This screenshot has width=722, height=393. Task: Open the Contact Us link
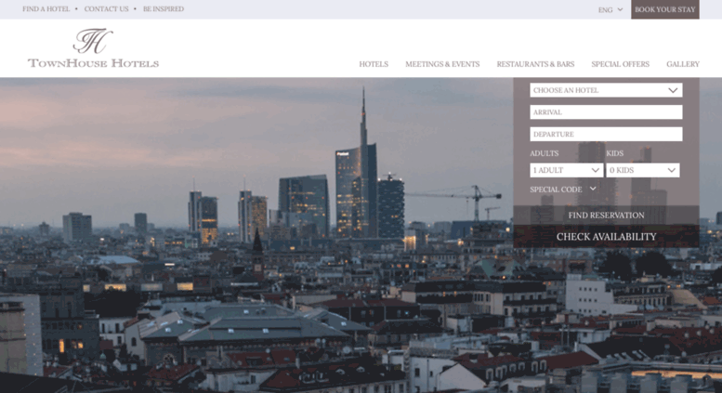pos(106,8)
